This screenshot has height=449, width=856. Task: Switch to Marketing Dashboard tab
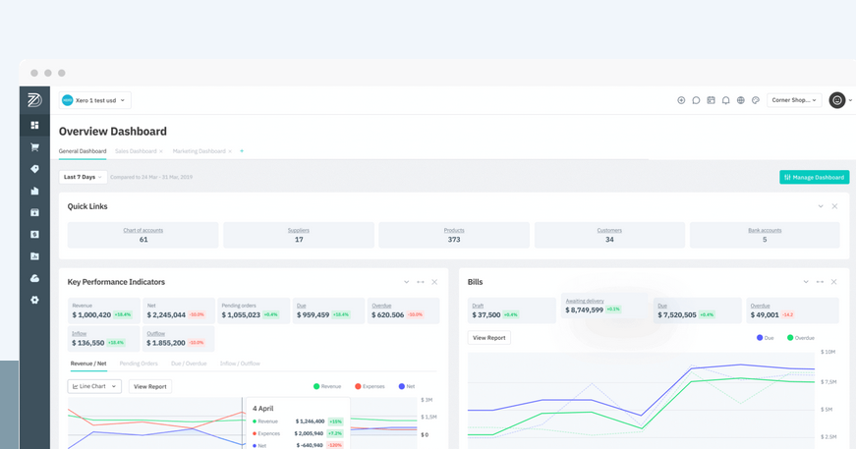pyautogui.click(x=199, y=151)
